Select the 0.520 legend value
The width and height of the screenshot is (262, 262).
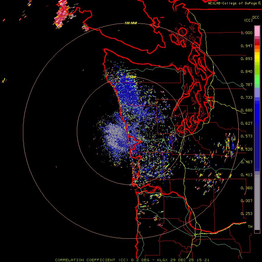coord(247,149)
